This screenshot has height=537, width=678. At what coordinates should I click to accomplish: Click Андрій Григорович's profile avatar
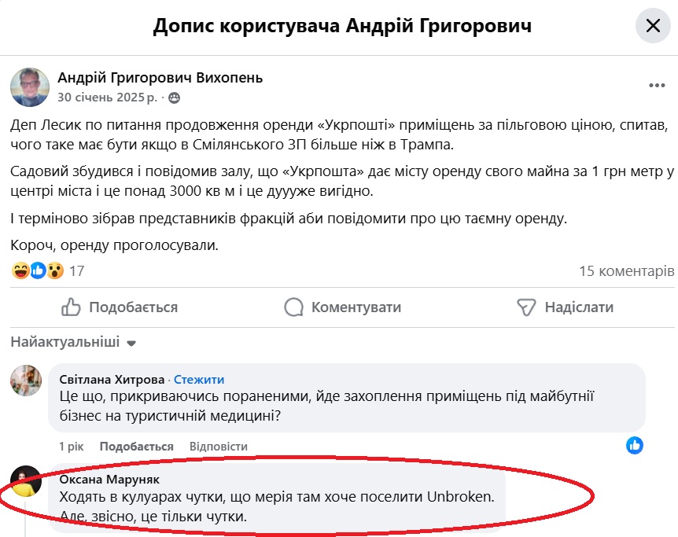point(30,87)
